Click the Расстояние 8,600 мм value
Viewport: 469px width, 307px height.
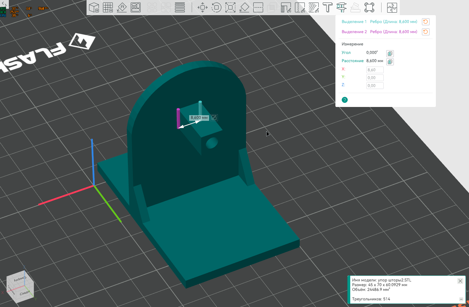375,61
